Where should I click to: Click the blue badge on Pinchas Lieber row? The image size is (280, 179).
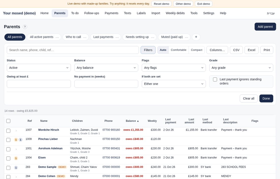point(21,140)
